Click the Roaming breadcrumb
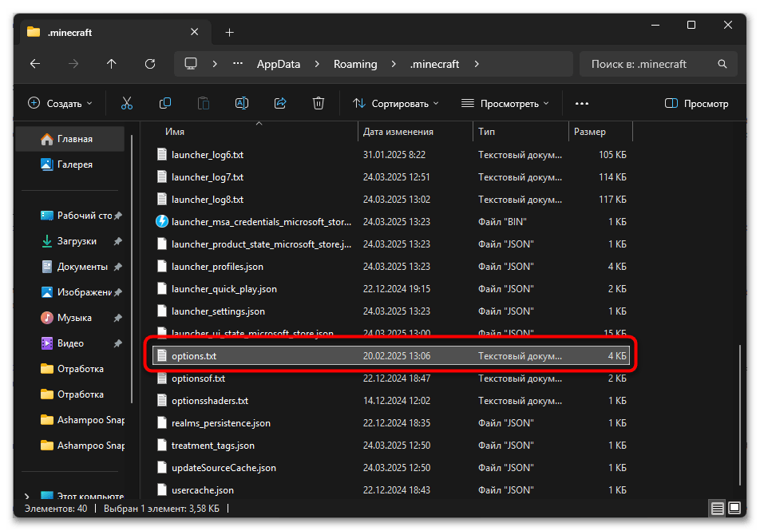760x531 pixels. [x=355, y=64]
